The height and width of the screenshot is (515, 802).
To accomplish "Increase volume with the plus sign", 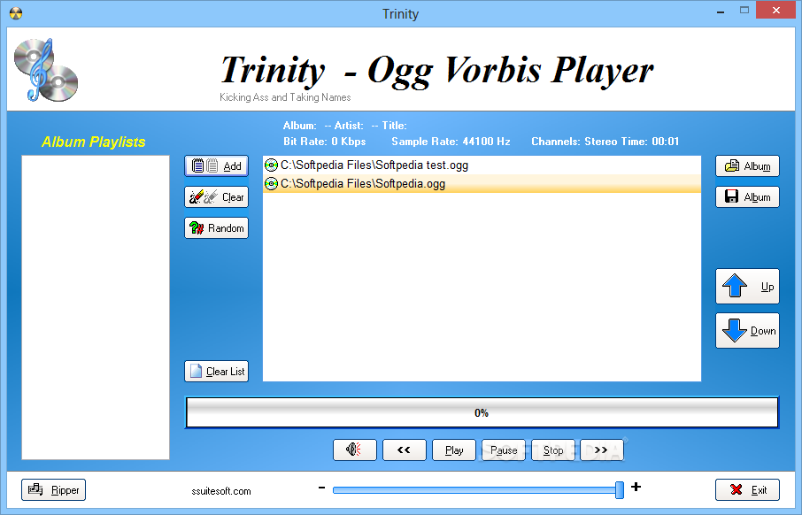I will pos(636,487).
